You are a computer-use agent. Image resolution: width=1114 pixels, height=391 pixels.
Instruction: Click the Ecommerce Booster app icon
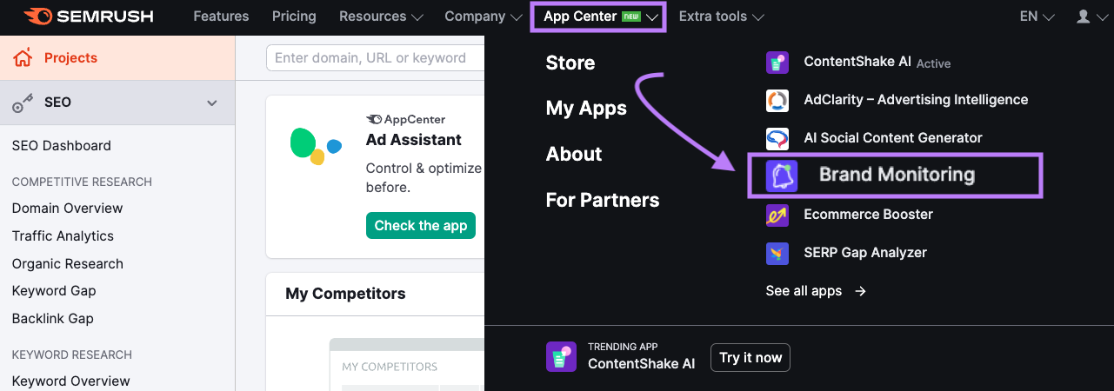coord(777,215)
